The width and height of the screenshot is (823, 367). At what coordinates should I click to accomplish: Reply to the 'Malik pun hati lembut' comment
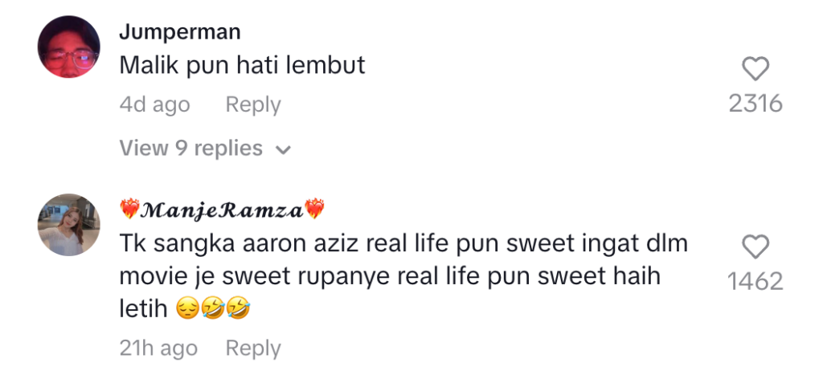click(253, 105)
